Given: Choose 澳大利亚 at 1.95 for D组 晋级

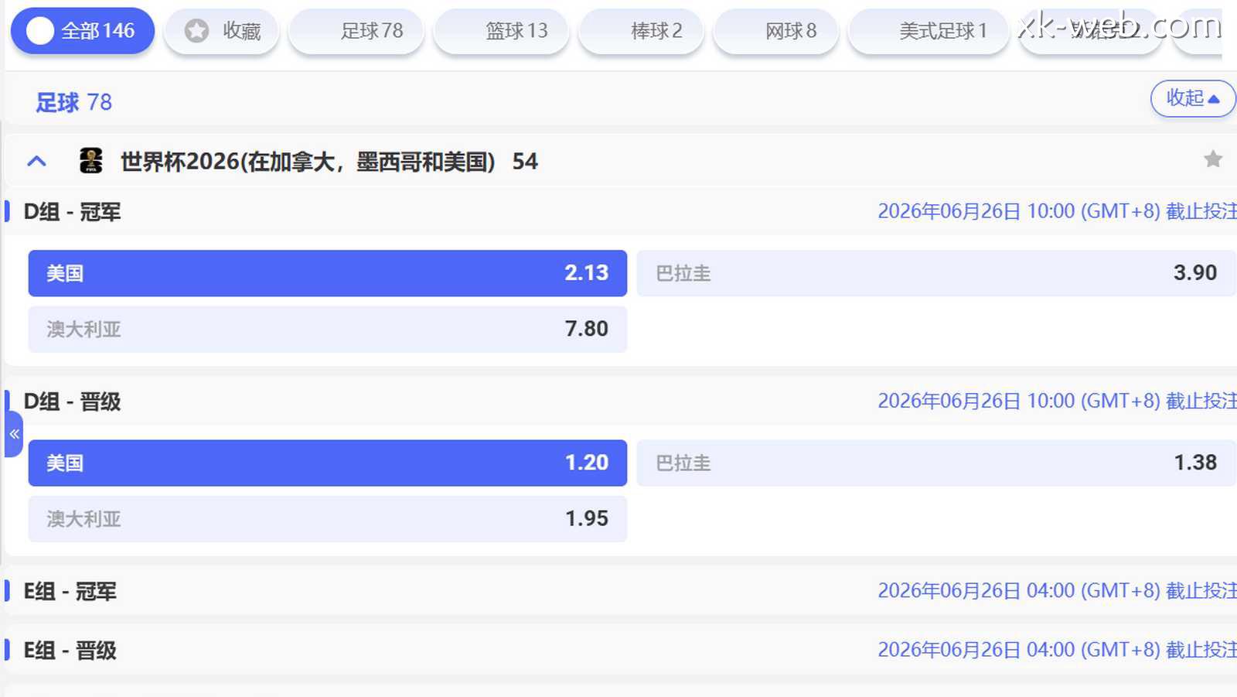Looking at the screenshot, I should (327, 519).
